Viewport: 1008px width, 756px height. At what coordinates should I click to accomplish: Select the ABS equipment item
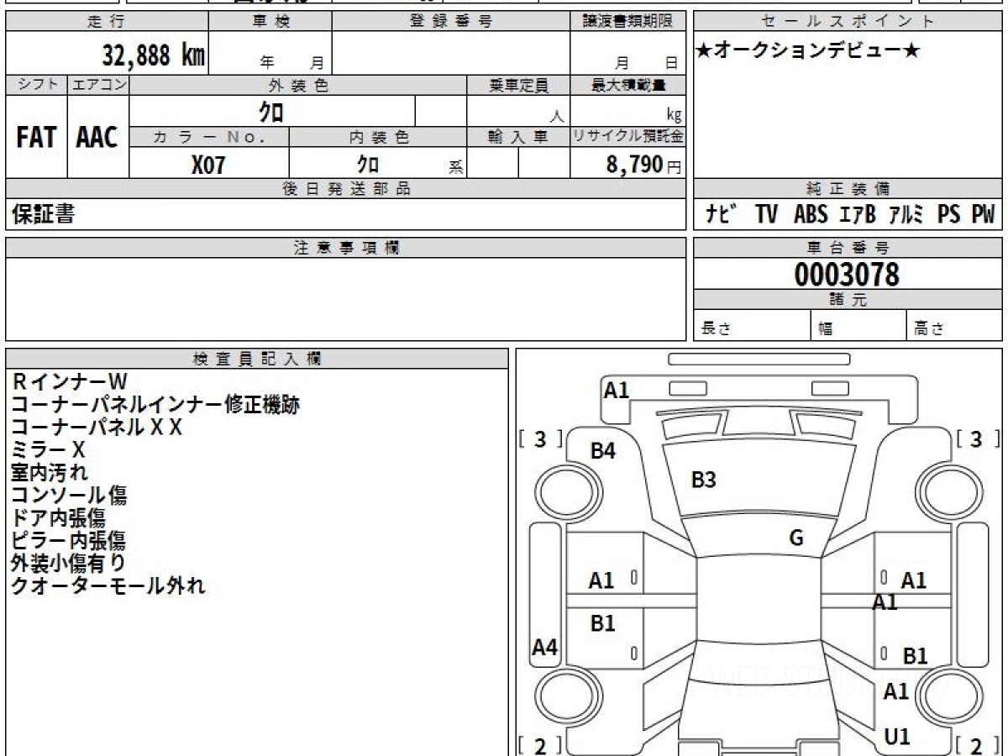[811, 215]
